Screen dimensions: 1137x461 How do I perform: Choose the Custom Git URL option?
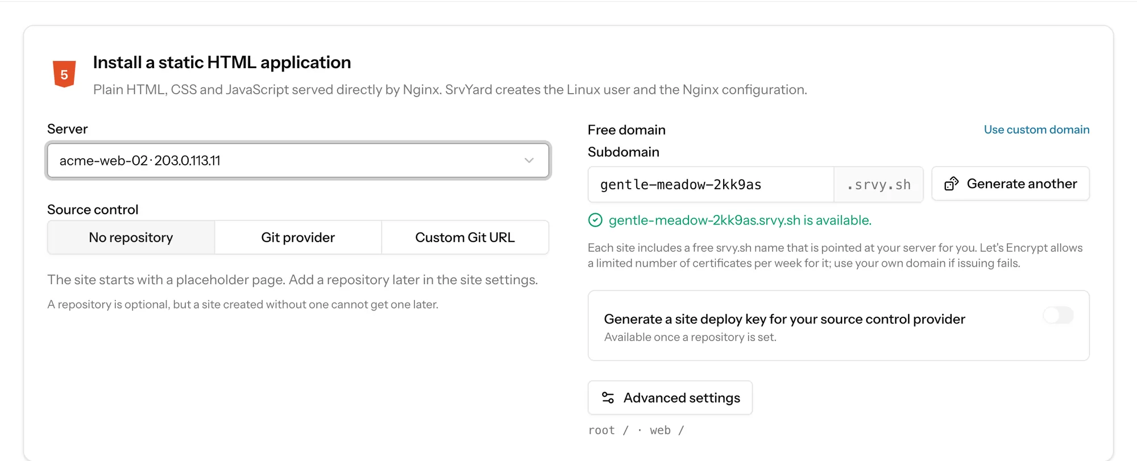(x=465, y=238)
